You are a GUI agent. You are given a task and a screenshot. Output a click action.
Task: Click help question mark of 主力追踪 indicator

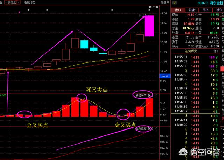coord(153,129)
